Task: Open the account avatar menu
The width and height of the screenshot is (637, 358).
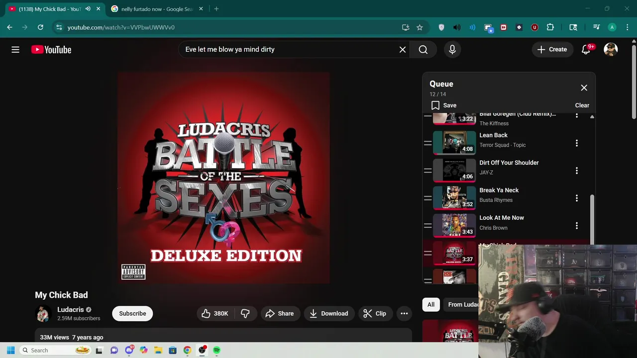Action: pyautogui.click(x=611, y=49)
